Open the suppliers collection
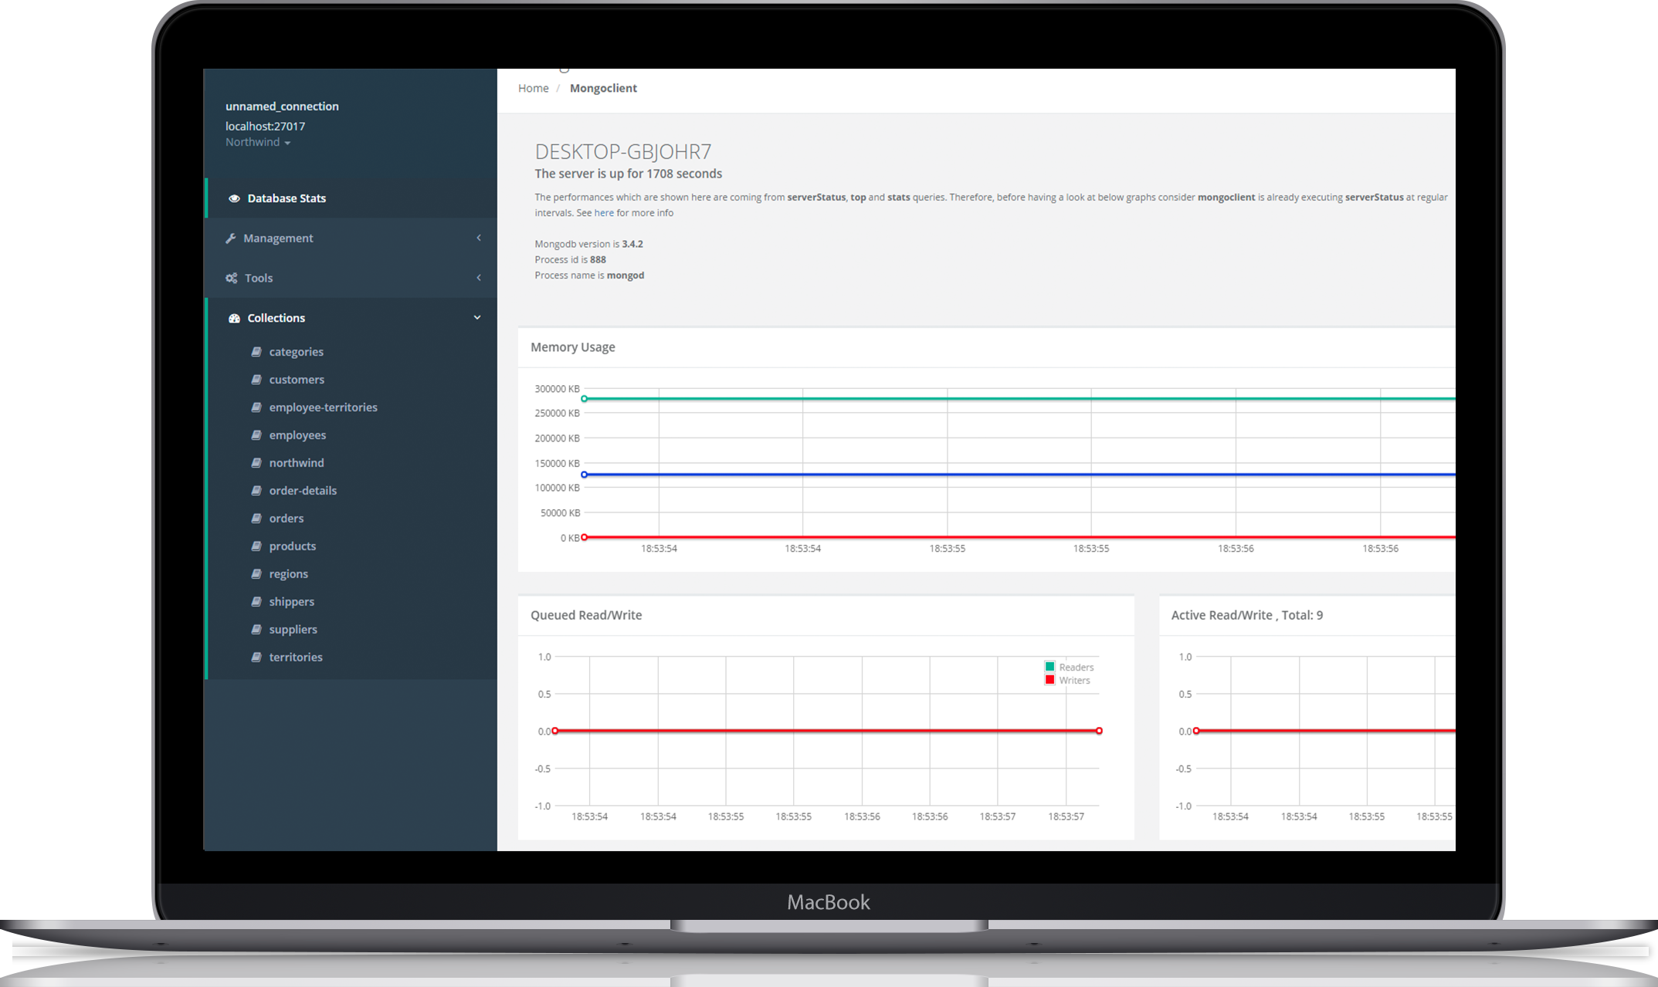 point(293,630)
